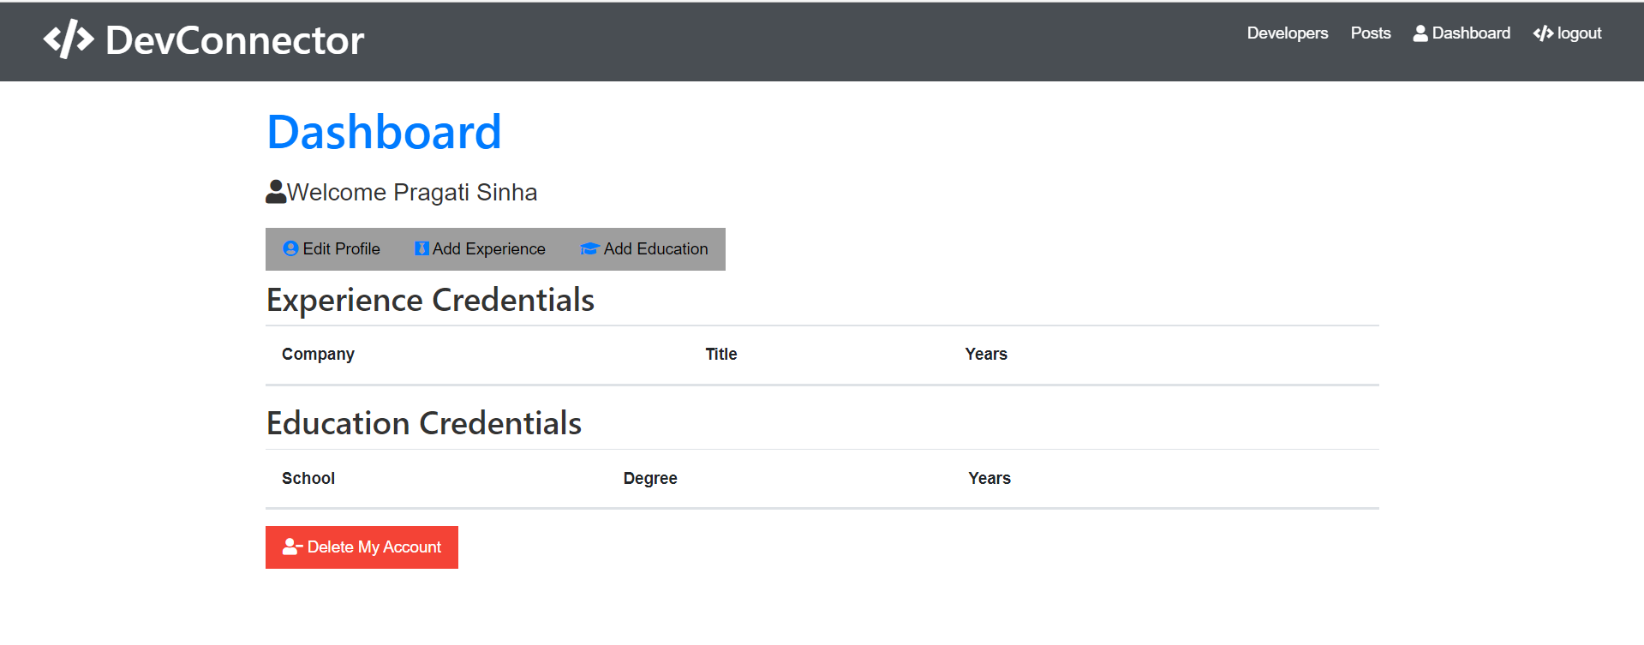The width and height of the screenshot is (1644, 645).
Task: Select the Company column header
Action: pyautogui.click(x=318, y=354)
